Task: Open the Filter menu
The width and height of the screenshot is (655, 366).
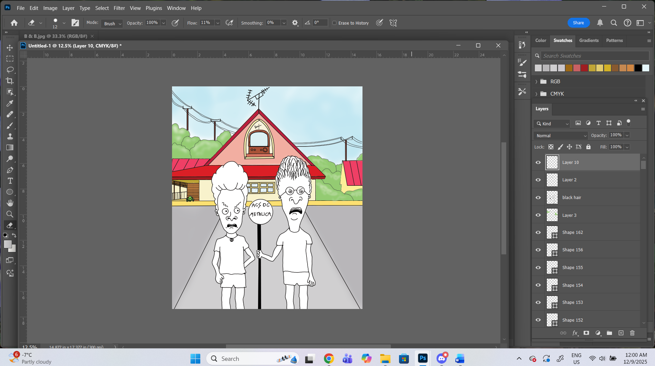Action: point(119,8)
